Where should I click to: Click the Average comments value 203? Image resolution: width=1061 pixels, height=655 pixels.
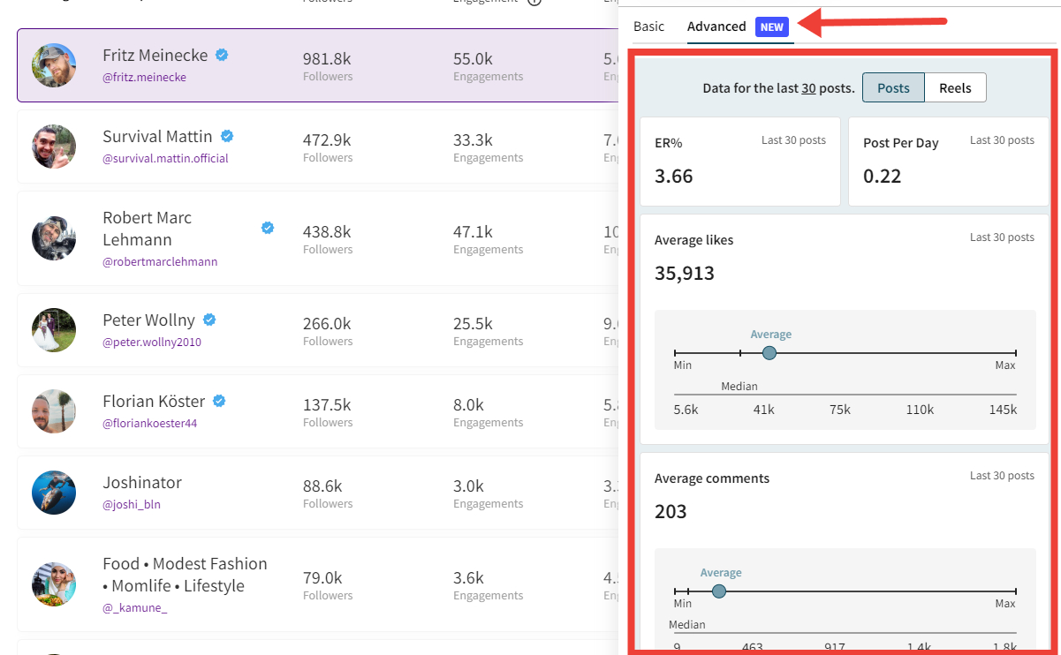click(x=671, y=511)
